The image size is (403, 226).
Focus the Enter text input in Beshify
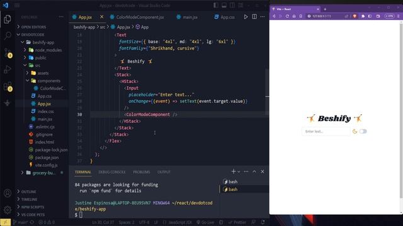tap(326, 131)
